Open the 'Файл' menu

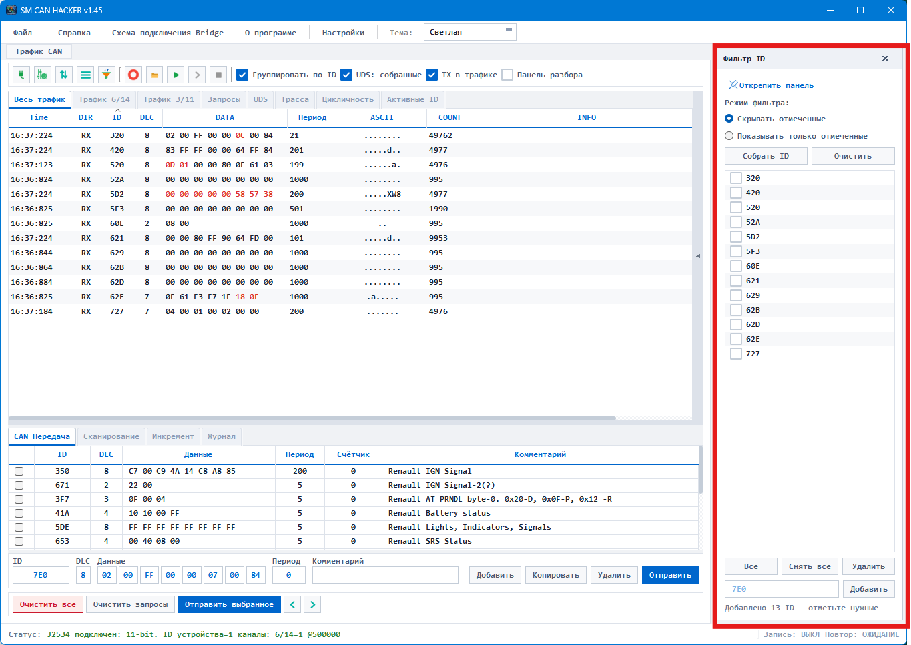(x=23, y=33)
